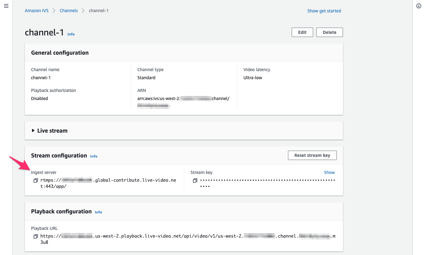Click the channel-1 breadcrumb text
Viewport: 425px width, 255px height.
pyautogui.click(x=98, y=11)
